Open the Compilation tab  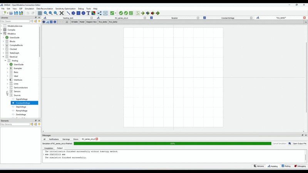(49, 148)
